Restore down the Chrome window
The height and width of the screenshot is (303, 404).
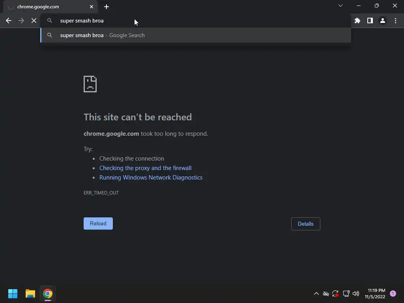point(377,6)
